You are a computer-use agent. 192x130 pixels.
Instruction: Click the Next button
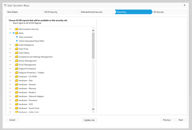[181, 120]
